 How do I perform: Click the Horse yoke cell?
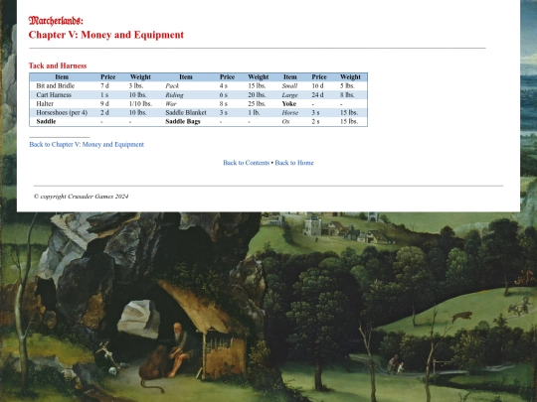coord(290,112)
